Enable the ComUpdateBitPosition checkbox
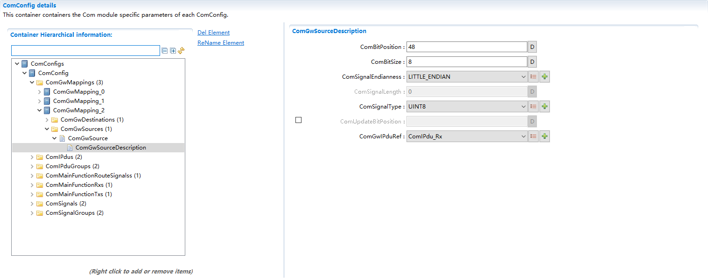Screen dimensions: 708x280 [x=299, y=120]
